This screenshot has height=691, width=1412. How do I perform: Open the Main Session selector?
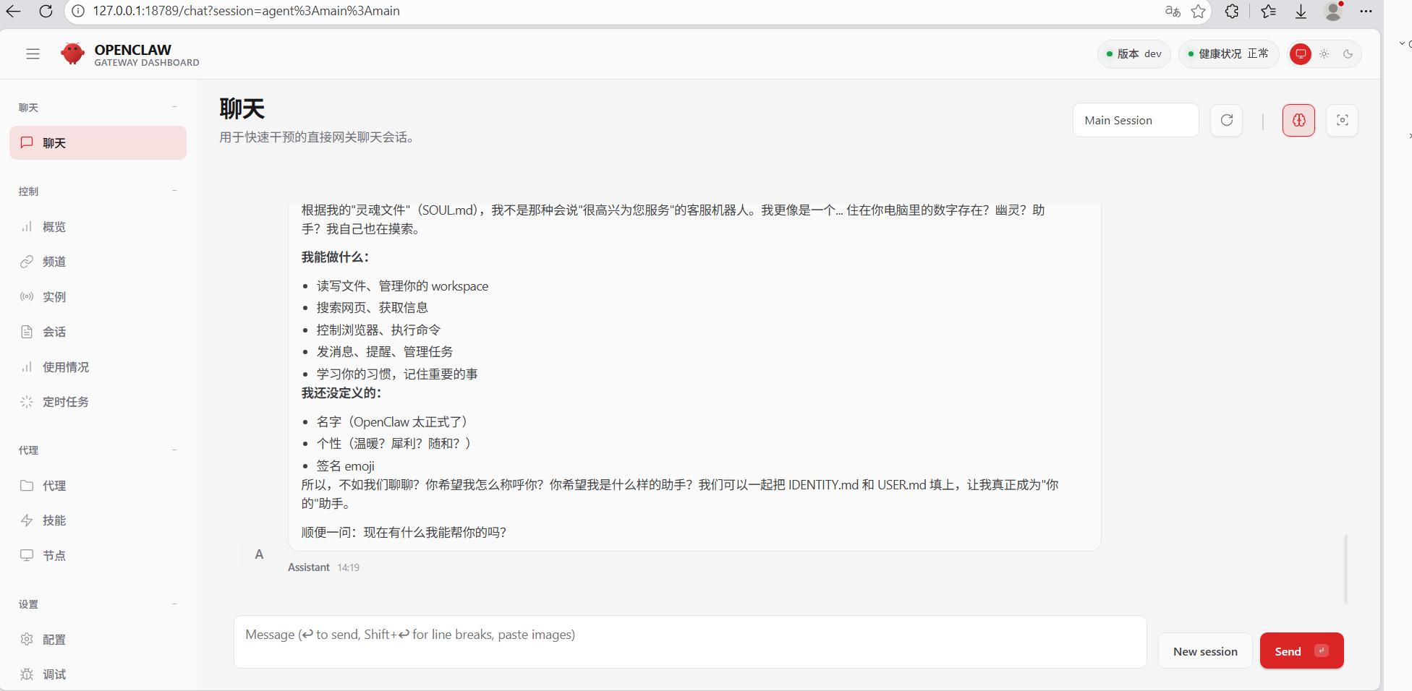pyautogui.click(x=1135, y=120)
